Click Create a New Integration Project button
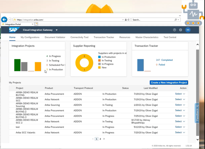This screenshot has width=205, height=149. (169, 83)
